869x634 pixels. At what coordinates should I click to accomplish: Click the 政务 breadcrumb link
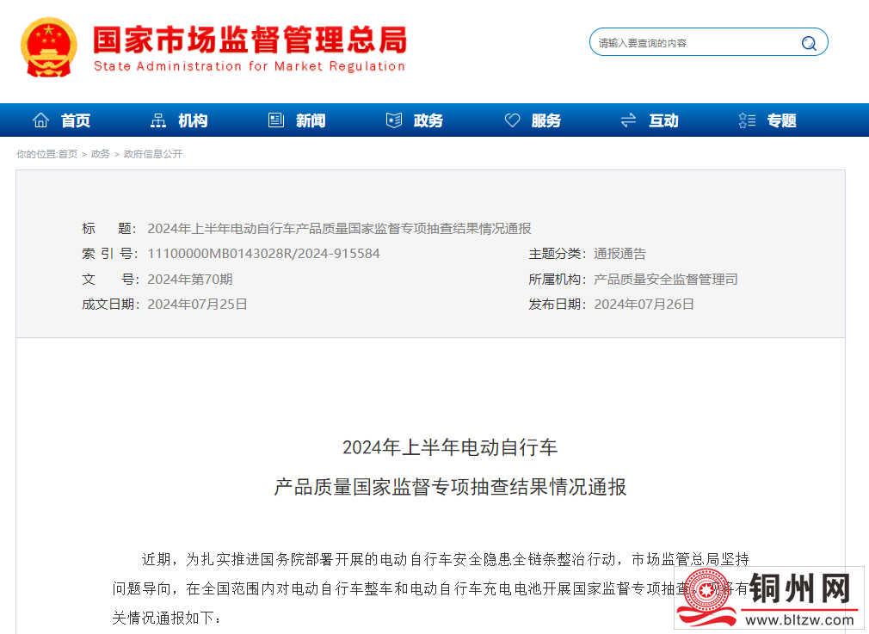point(101,154)
